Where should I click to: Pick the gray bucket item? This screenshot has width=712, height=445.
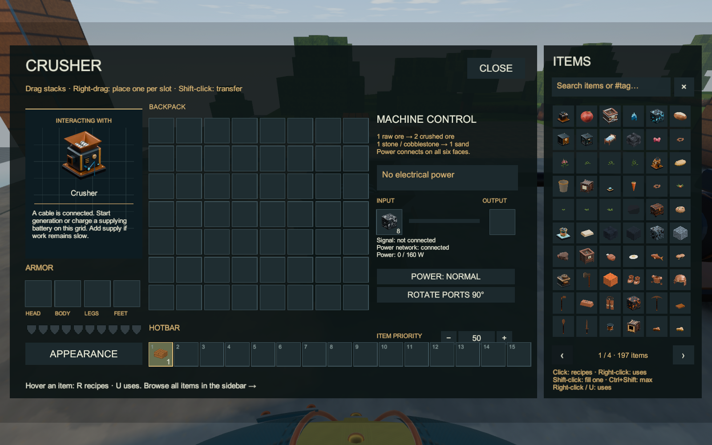click(563, 186)
